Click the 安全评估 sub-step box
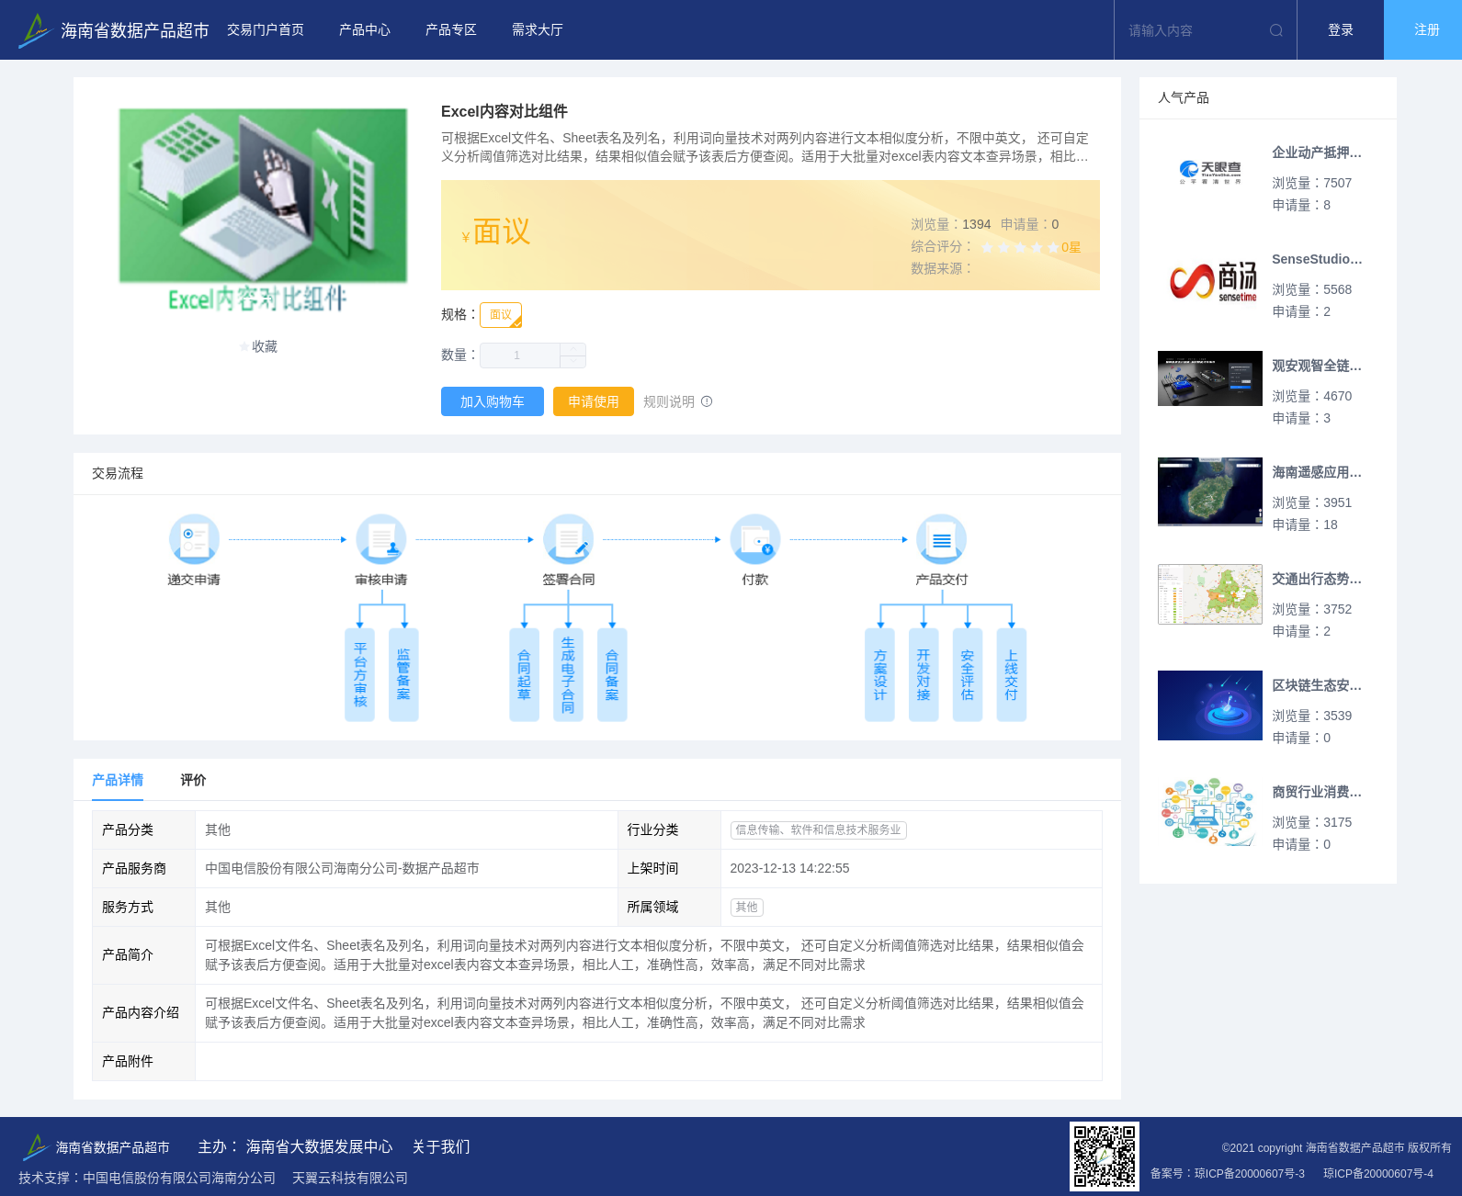 point(968,674)
